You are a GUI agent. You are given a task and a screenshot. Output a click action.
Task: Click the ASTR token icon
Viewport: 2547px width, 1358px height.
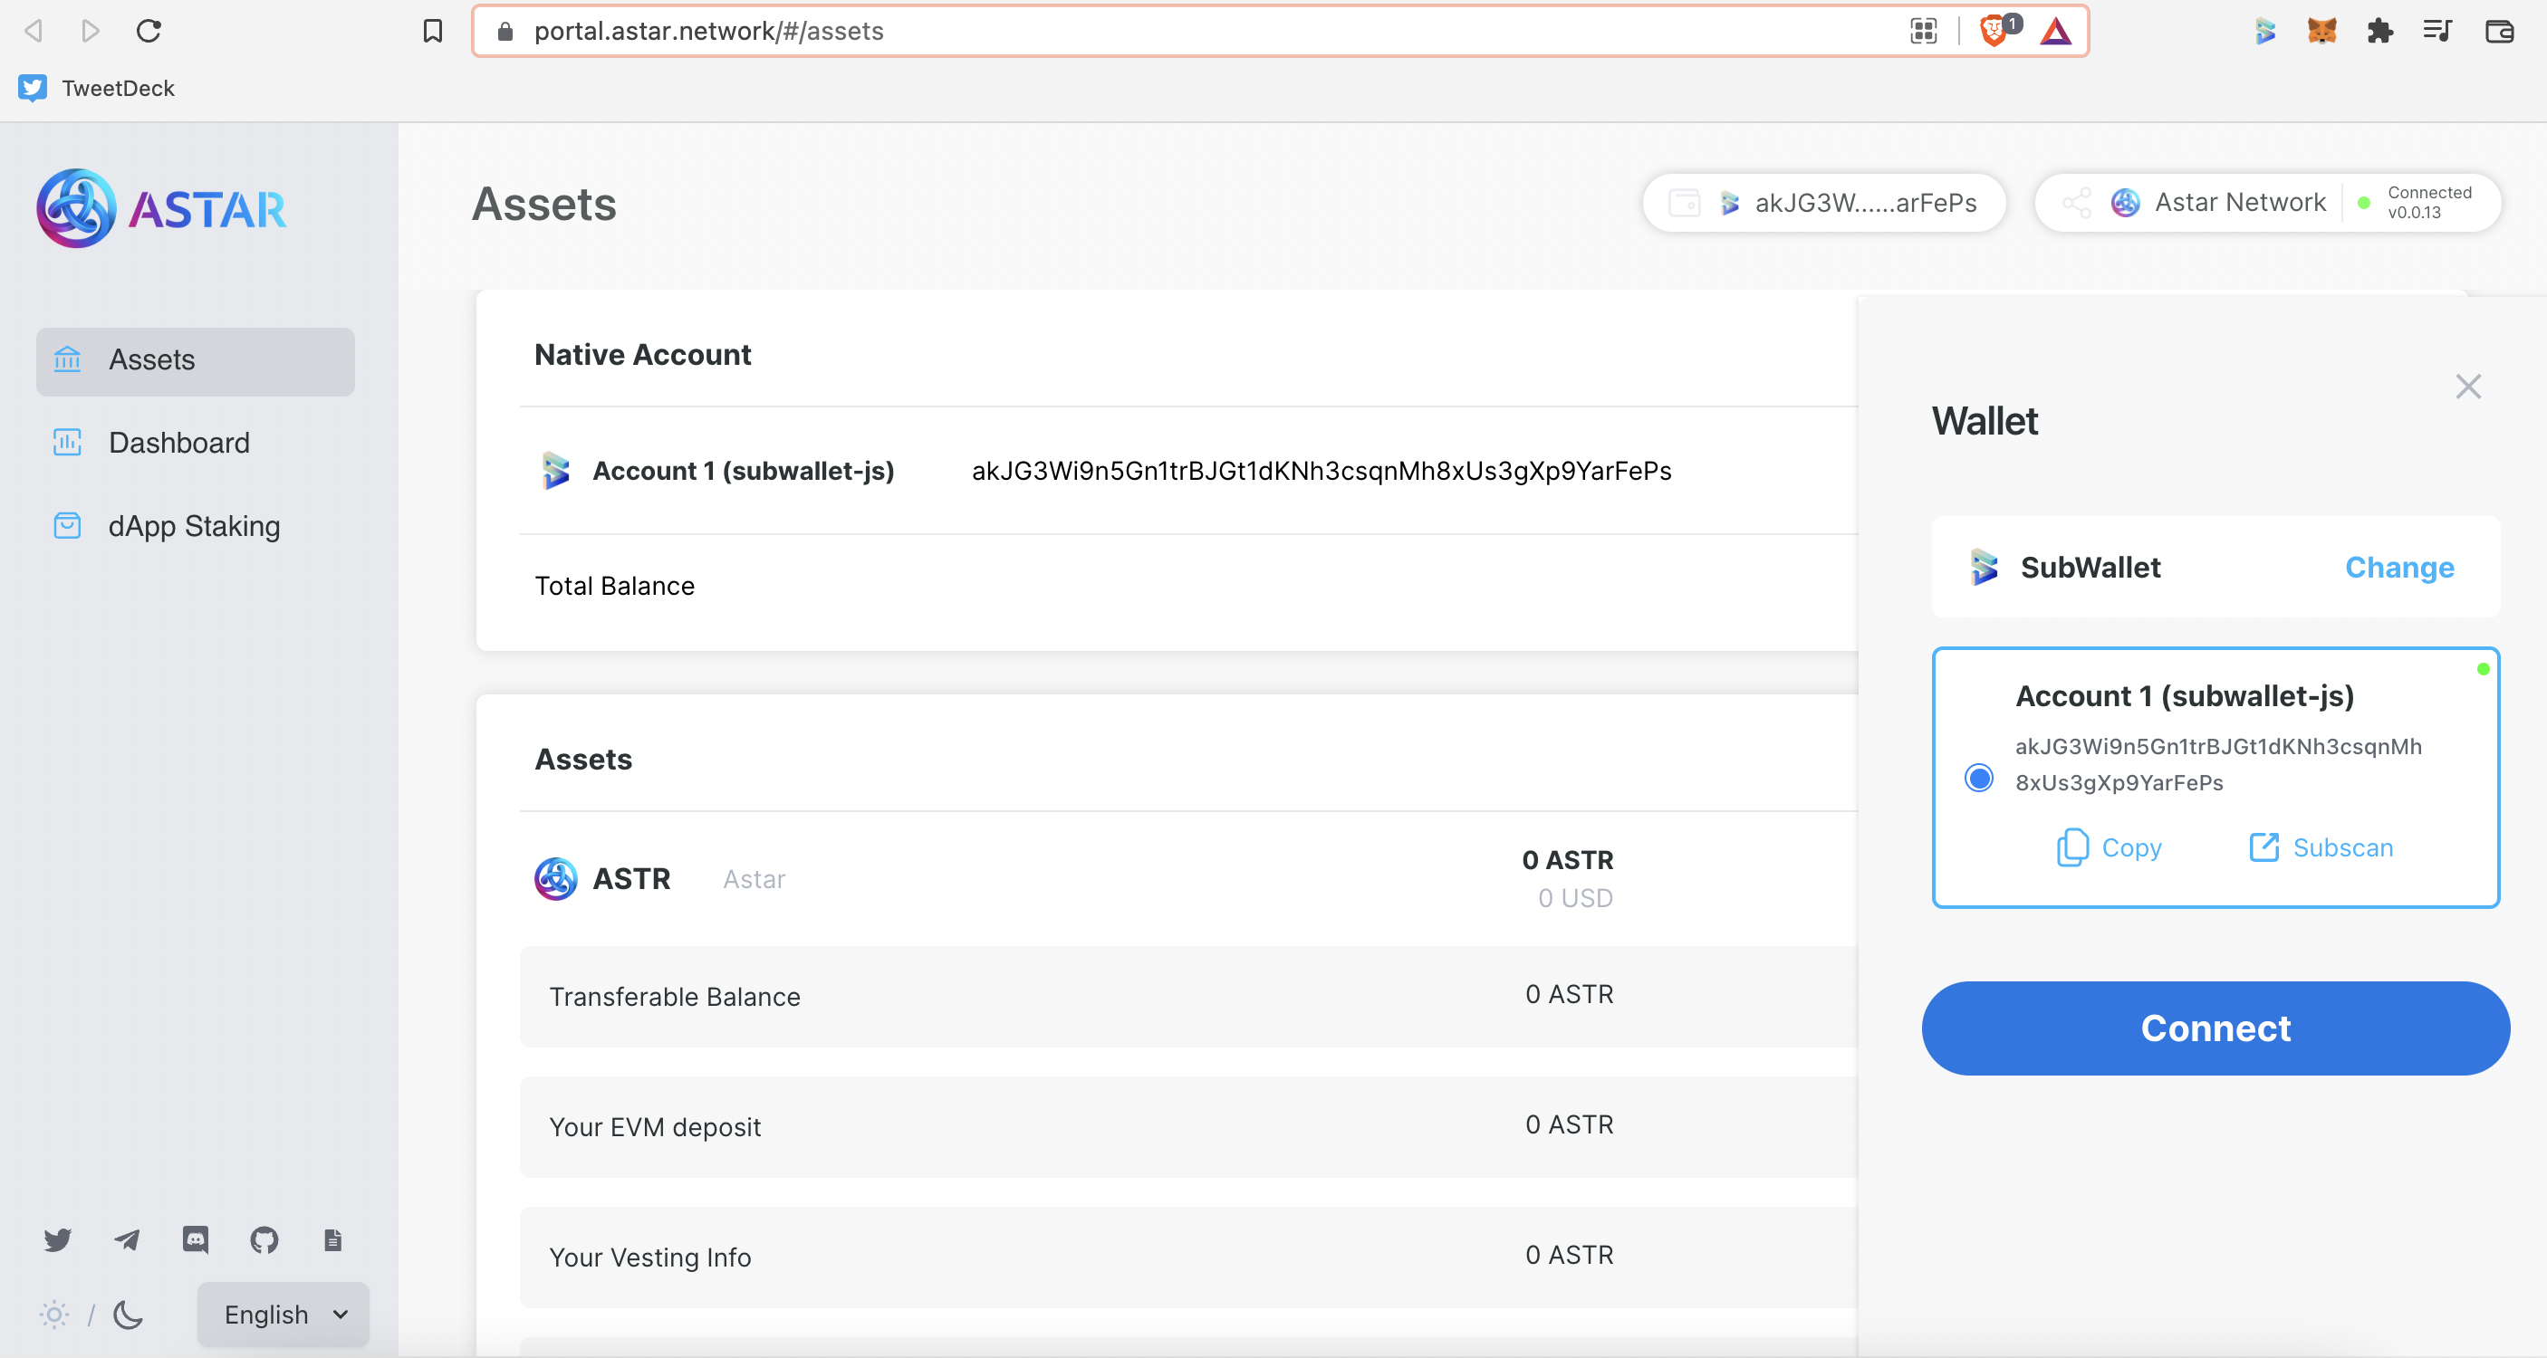[555, 879]
